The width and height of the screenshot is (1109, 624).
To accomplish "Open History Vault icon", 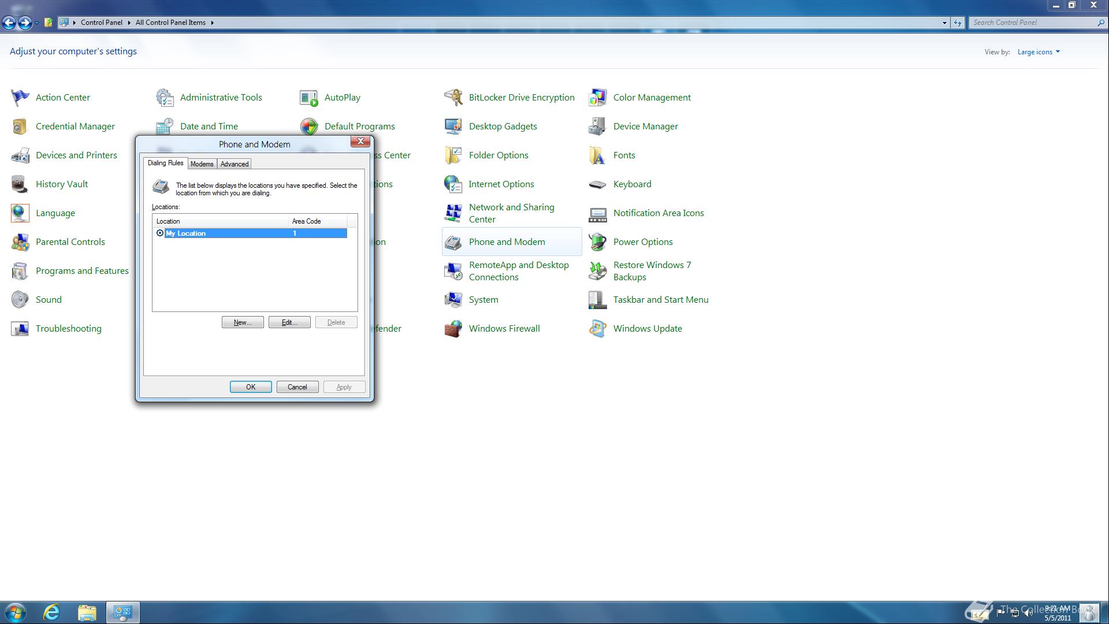I will (20, 184).
